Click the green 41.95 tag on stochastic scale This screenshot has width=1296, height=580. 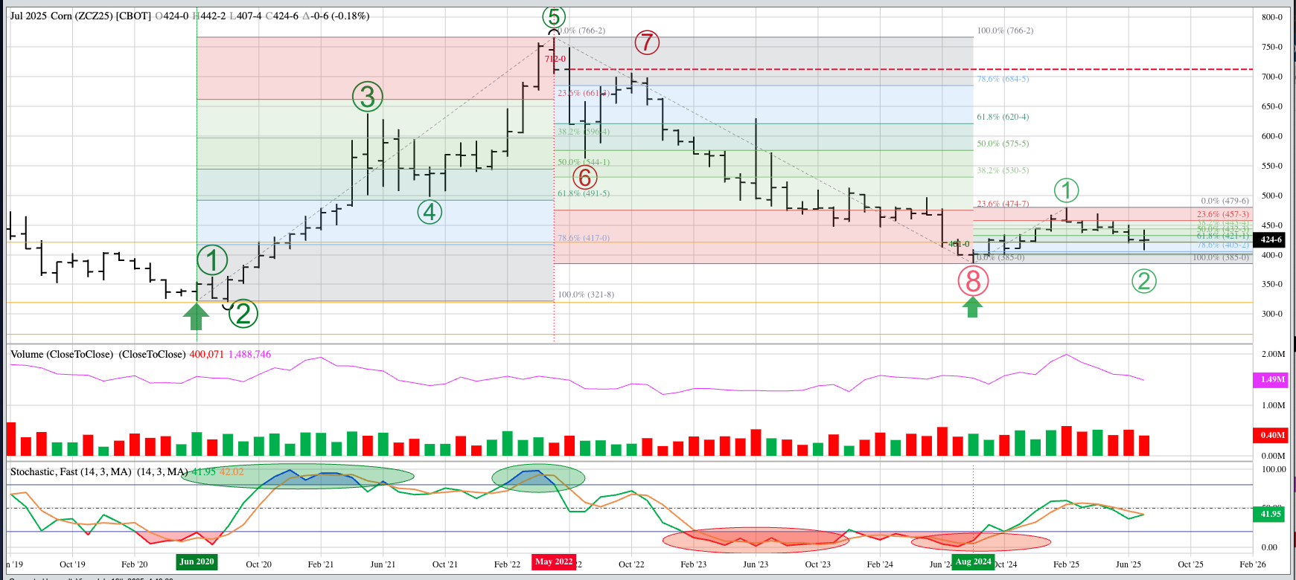click(x=1271, y=514)
